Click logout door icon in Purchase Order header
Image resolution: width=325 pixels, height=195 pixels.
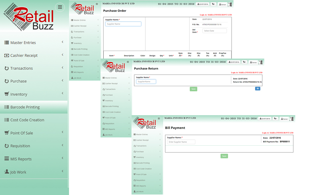[230, 4]
